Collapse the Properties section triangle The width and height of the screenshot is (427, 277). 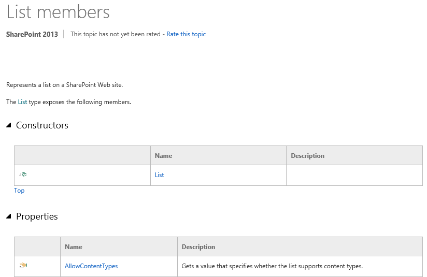tap(9, 216)
